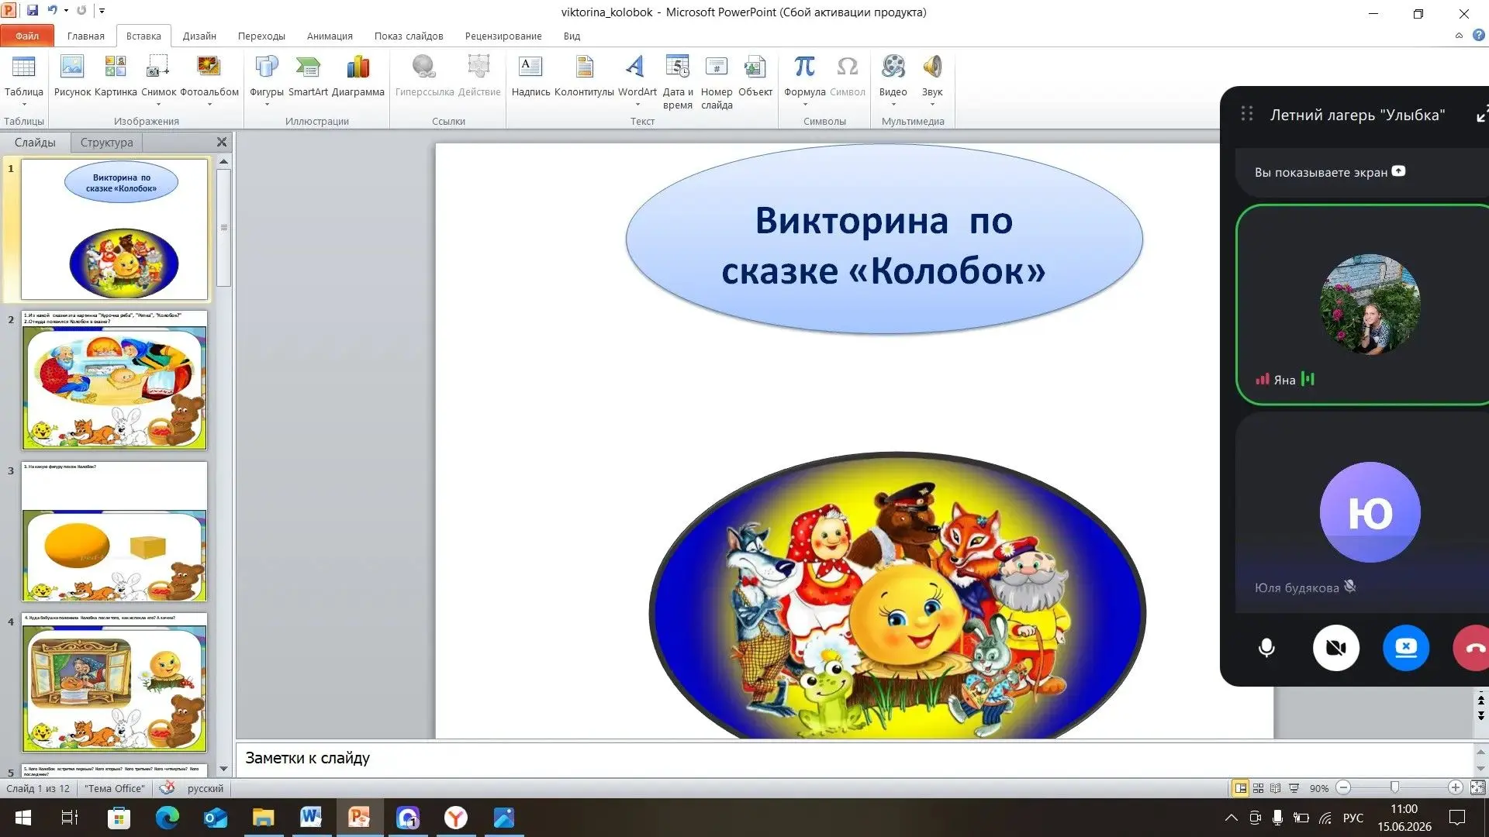Switch to normal view in the status bar
The width and height of the screenshot is (1489, 837).
pyautogui.click(x=1241, y=788)
